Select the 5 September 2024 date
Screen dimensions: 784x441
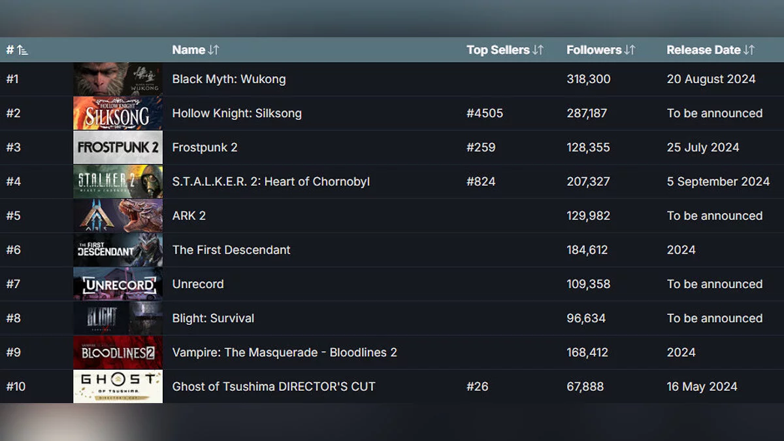[718, 182]
